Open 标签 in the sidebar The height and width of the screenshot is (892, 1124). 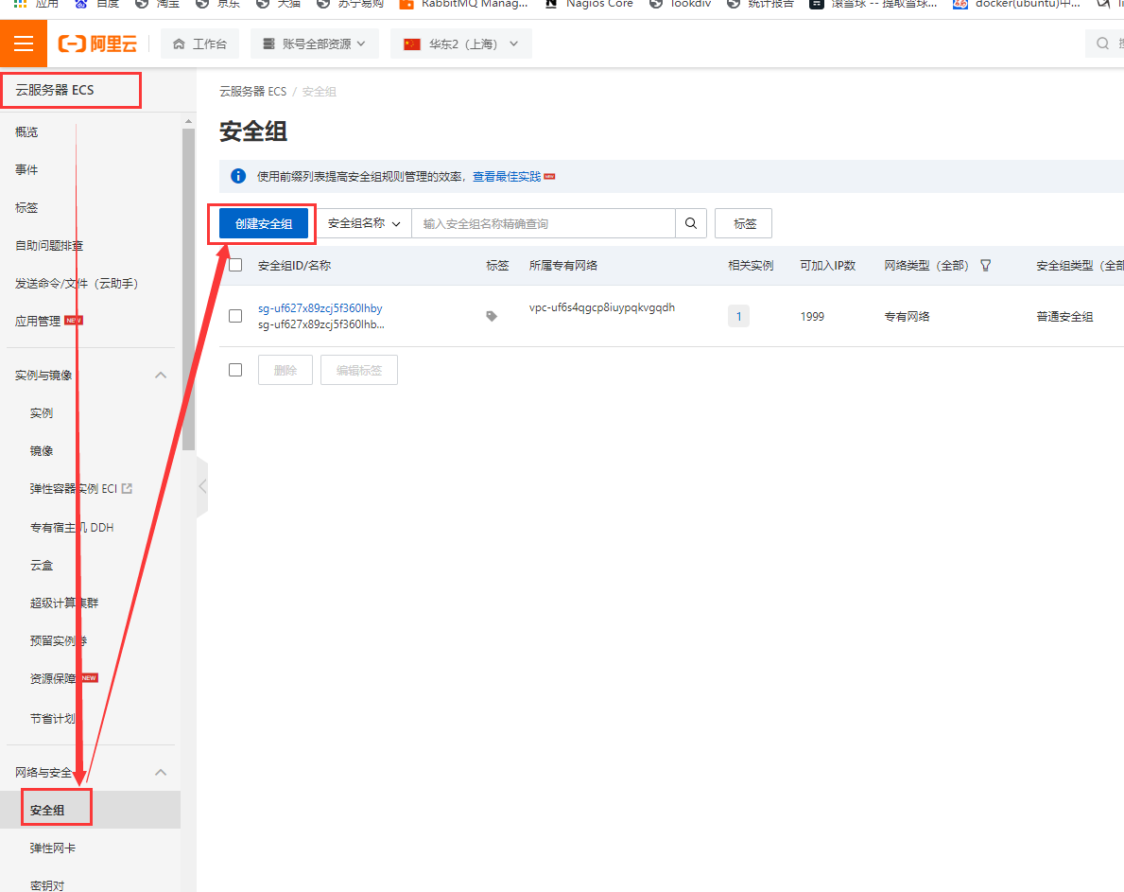click(26, 208)
